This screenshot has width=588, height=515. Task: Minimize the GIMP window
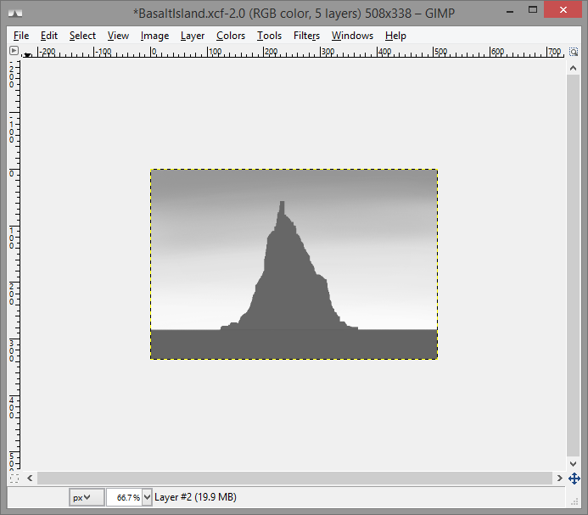pos(510,10)
